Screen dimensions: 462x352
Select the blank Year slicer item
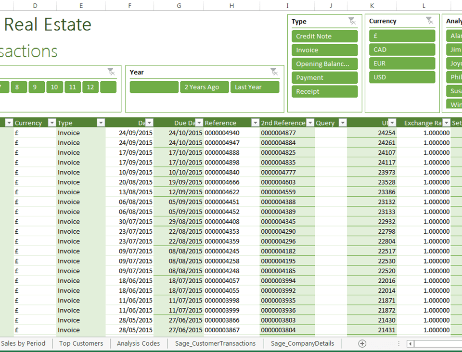click(x=154, y=87)
